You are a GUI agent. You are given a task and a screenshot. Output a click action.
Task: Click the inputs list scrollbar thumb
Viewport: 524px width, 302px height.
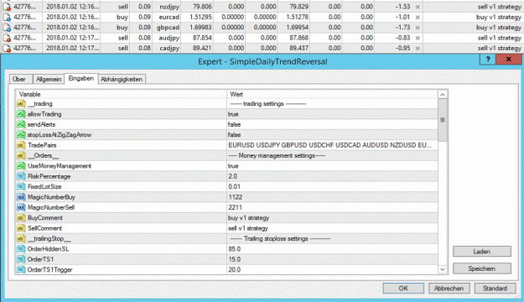pyautogui.click(x=443, y=120)
